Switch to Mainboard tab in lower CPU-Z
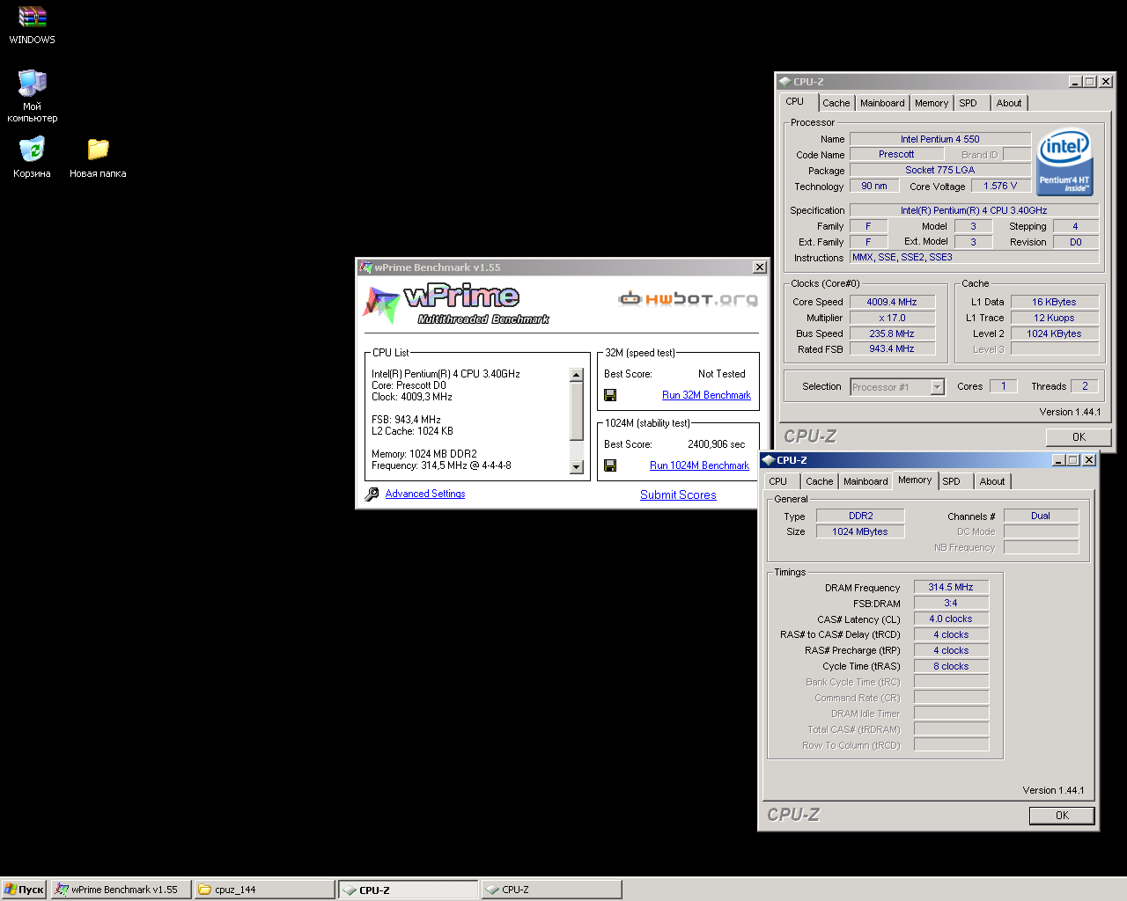Viewport: 1127px width, 901px height. [x=866, y=481]
